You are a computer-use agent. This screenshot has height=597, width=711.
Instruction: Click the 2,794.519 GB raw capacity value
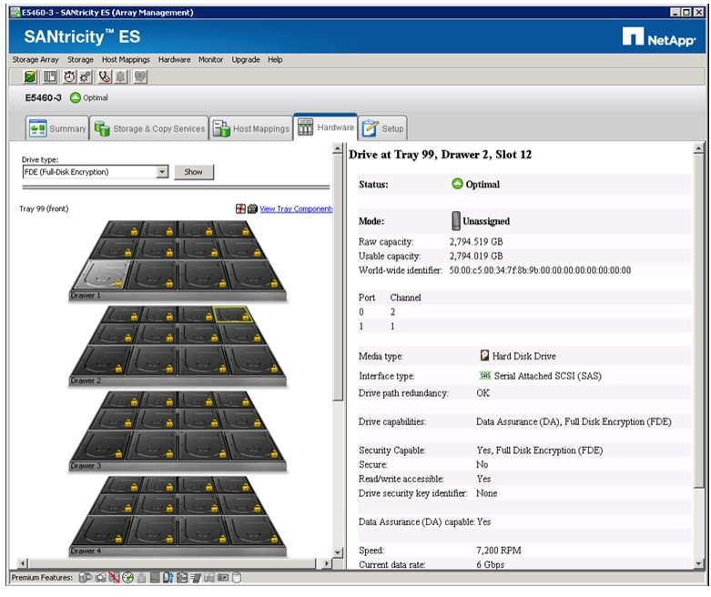pyautogui.click(x=476, y=241)
